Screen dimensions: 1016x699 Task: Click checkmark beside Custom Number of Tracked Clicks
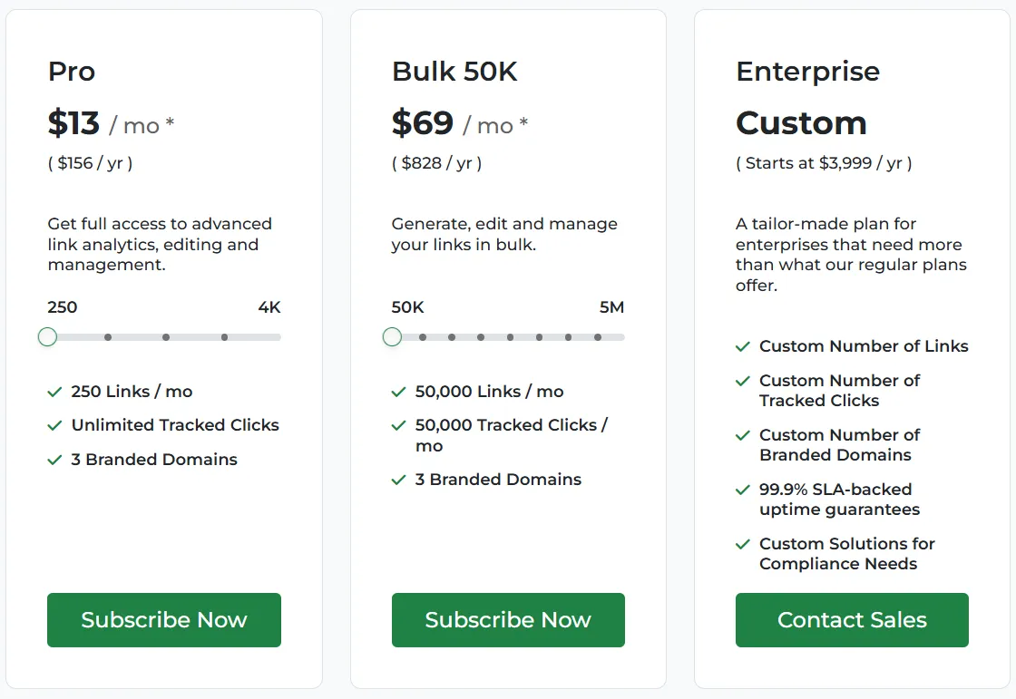pos(743,381)
